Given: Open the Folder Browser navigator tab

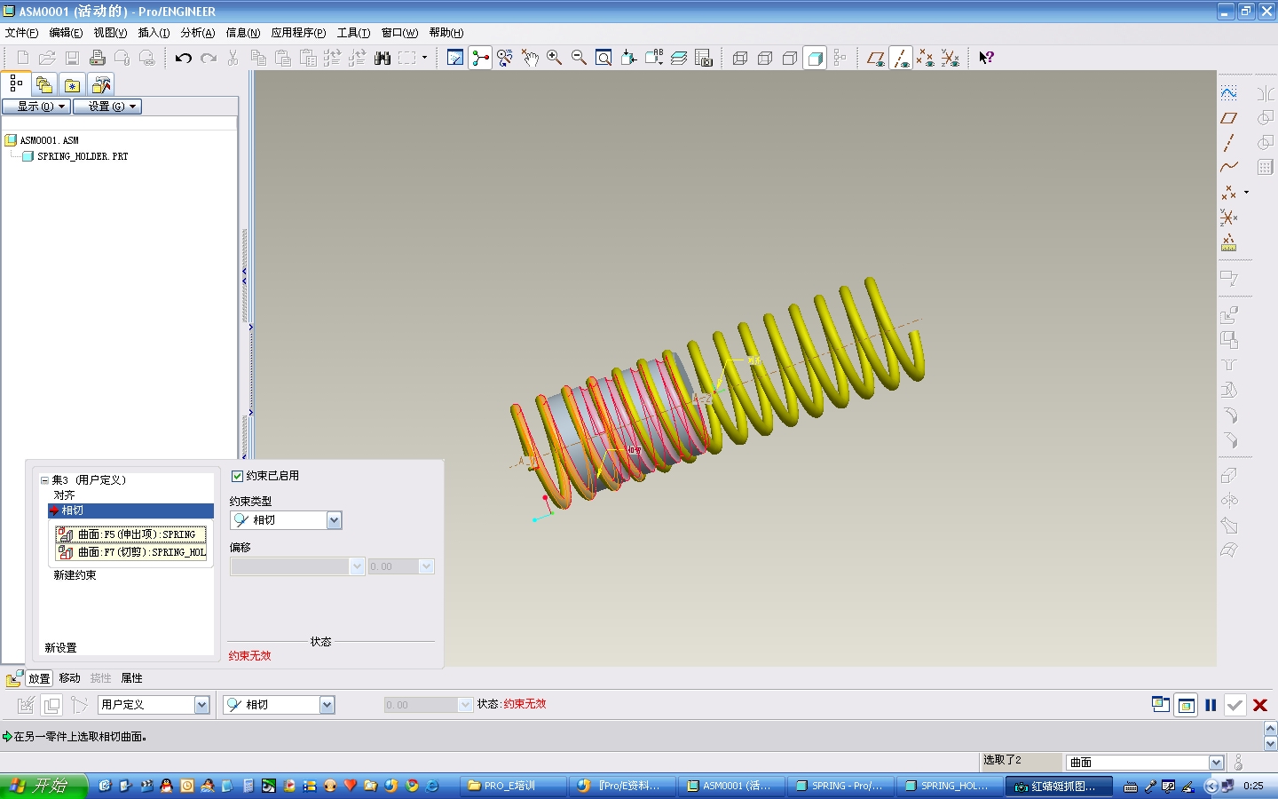Looking at the screenshot, I should pyautogui.click(x=44, y=85).
